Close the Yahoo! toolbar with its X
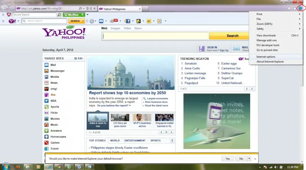 coord(3,21)
